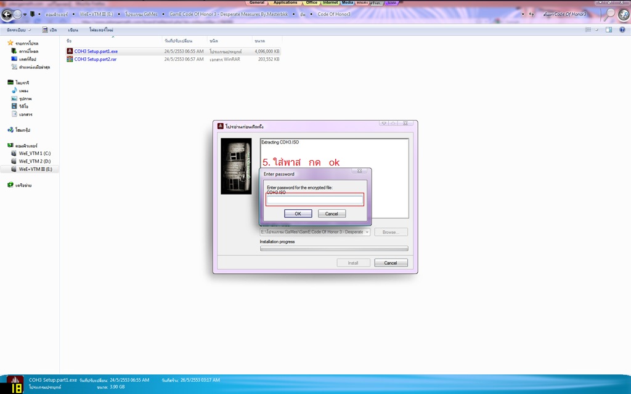
Task: Cancel the installer extraction window
Action: (x=391, y=262)
